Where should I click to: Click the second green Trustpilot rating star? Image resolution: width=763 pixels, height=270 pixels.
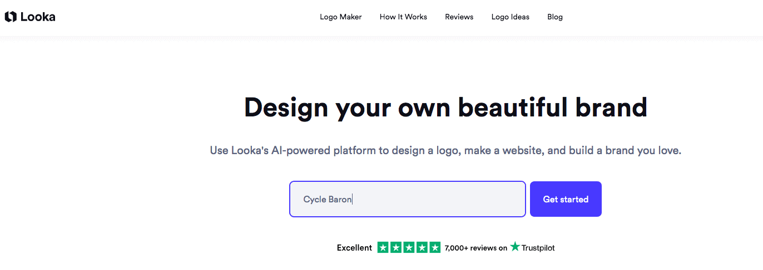point(396,248)
